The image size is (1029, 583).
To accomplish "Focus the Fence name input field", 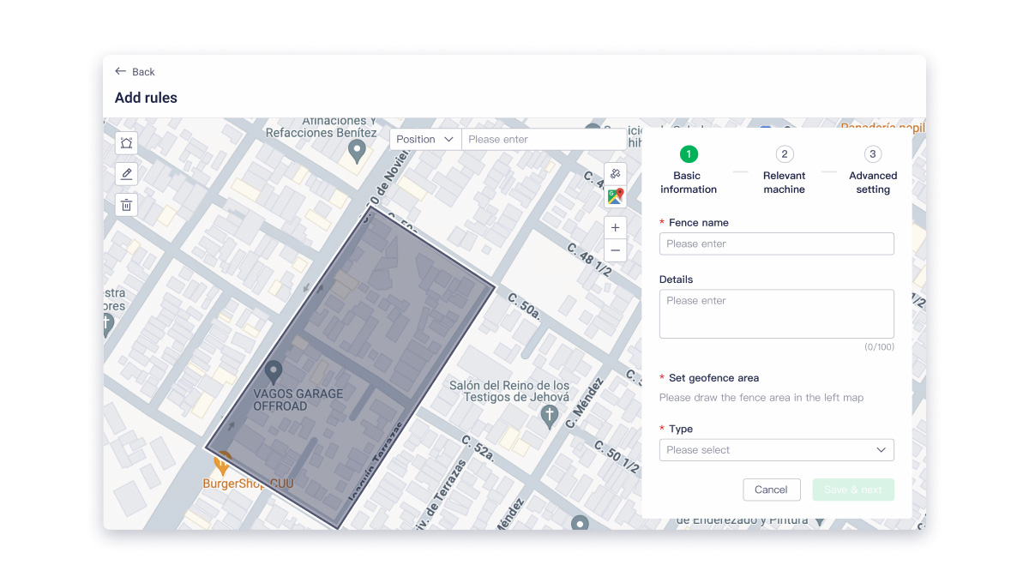I will (776, 243).
